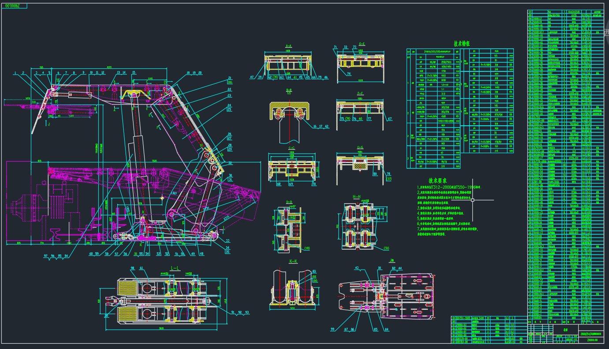Click part callout 71 in E-E view
609x349 pixels.
click(335, 46)
